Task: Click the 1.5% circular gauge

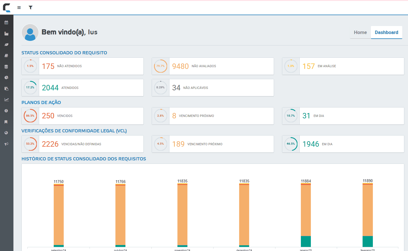Action: [30, 66]
